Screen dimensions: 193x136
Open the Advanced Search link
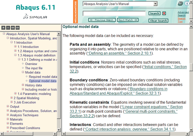point(183,14)
